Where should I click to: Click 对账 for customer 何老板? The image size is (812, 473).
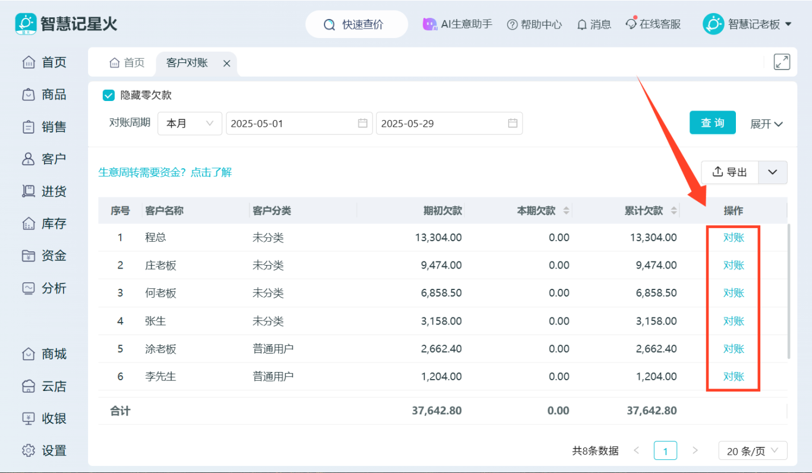(734, 293)
